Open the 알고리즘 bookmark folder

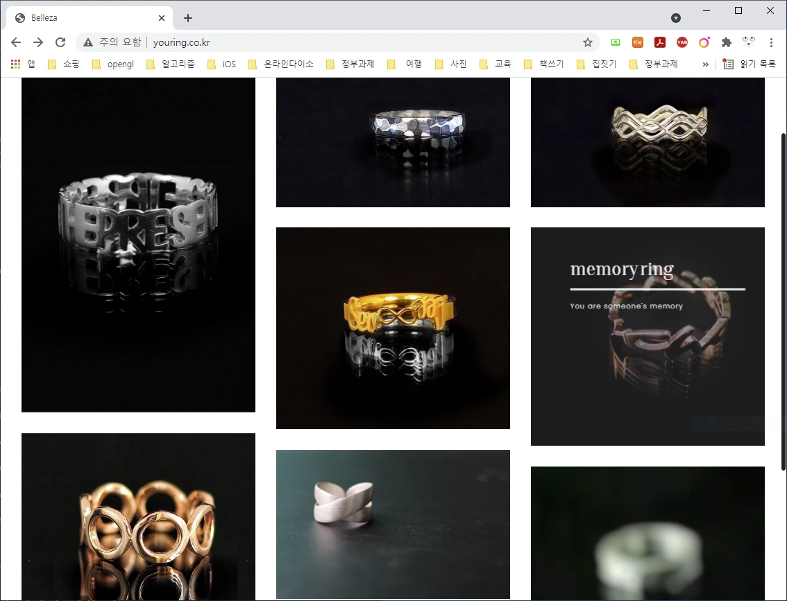click(x=171, y=64)
